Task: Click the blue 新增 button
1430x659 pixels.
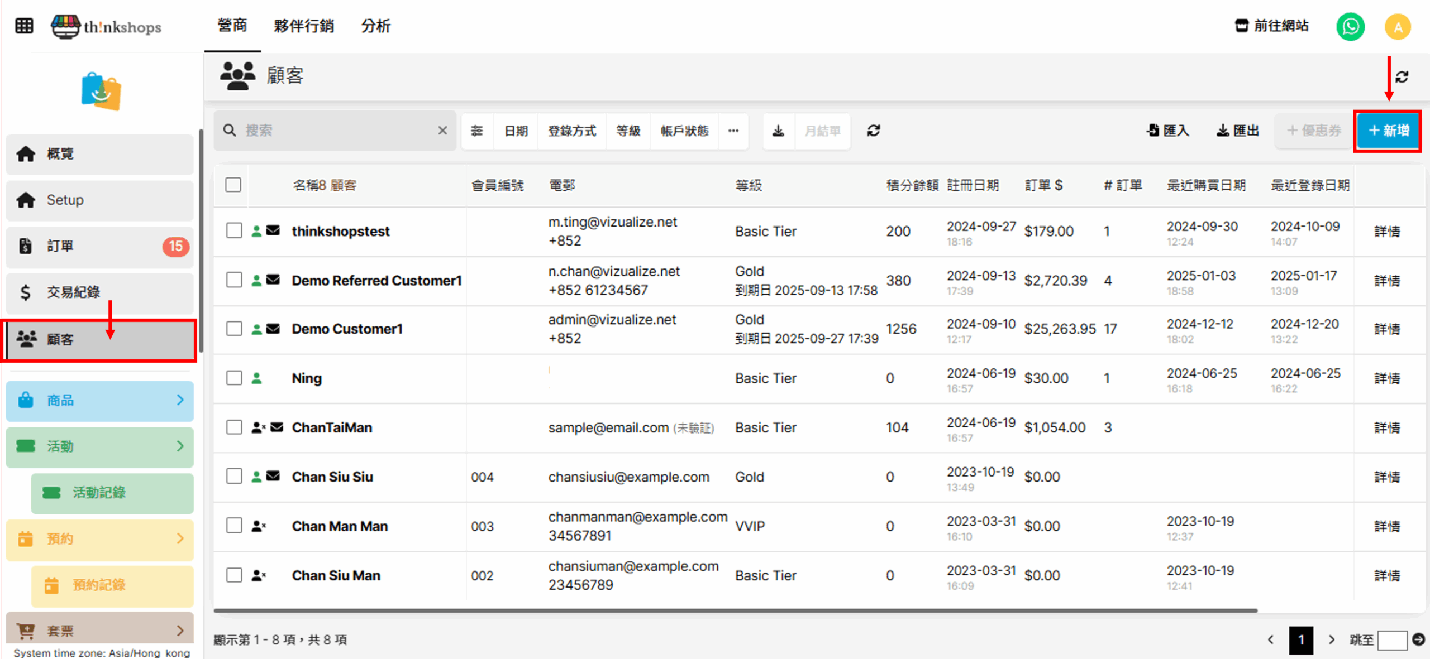Action: (x=1388, y=131)
